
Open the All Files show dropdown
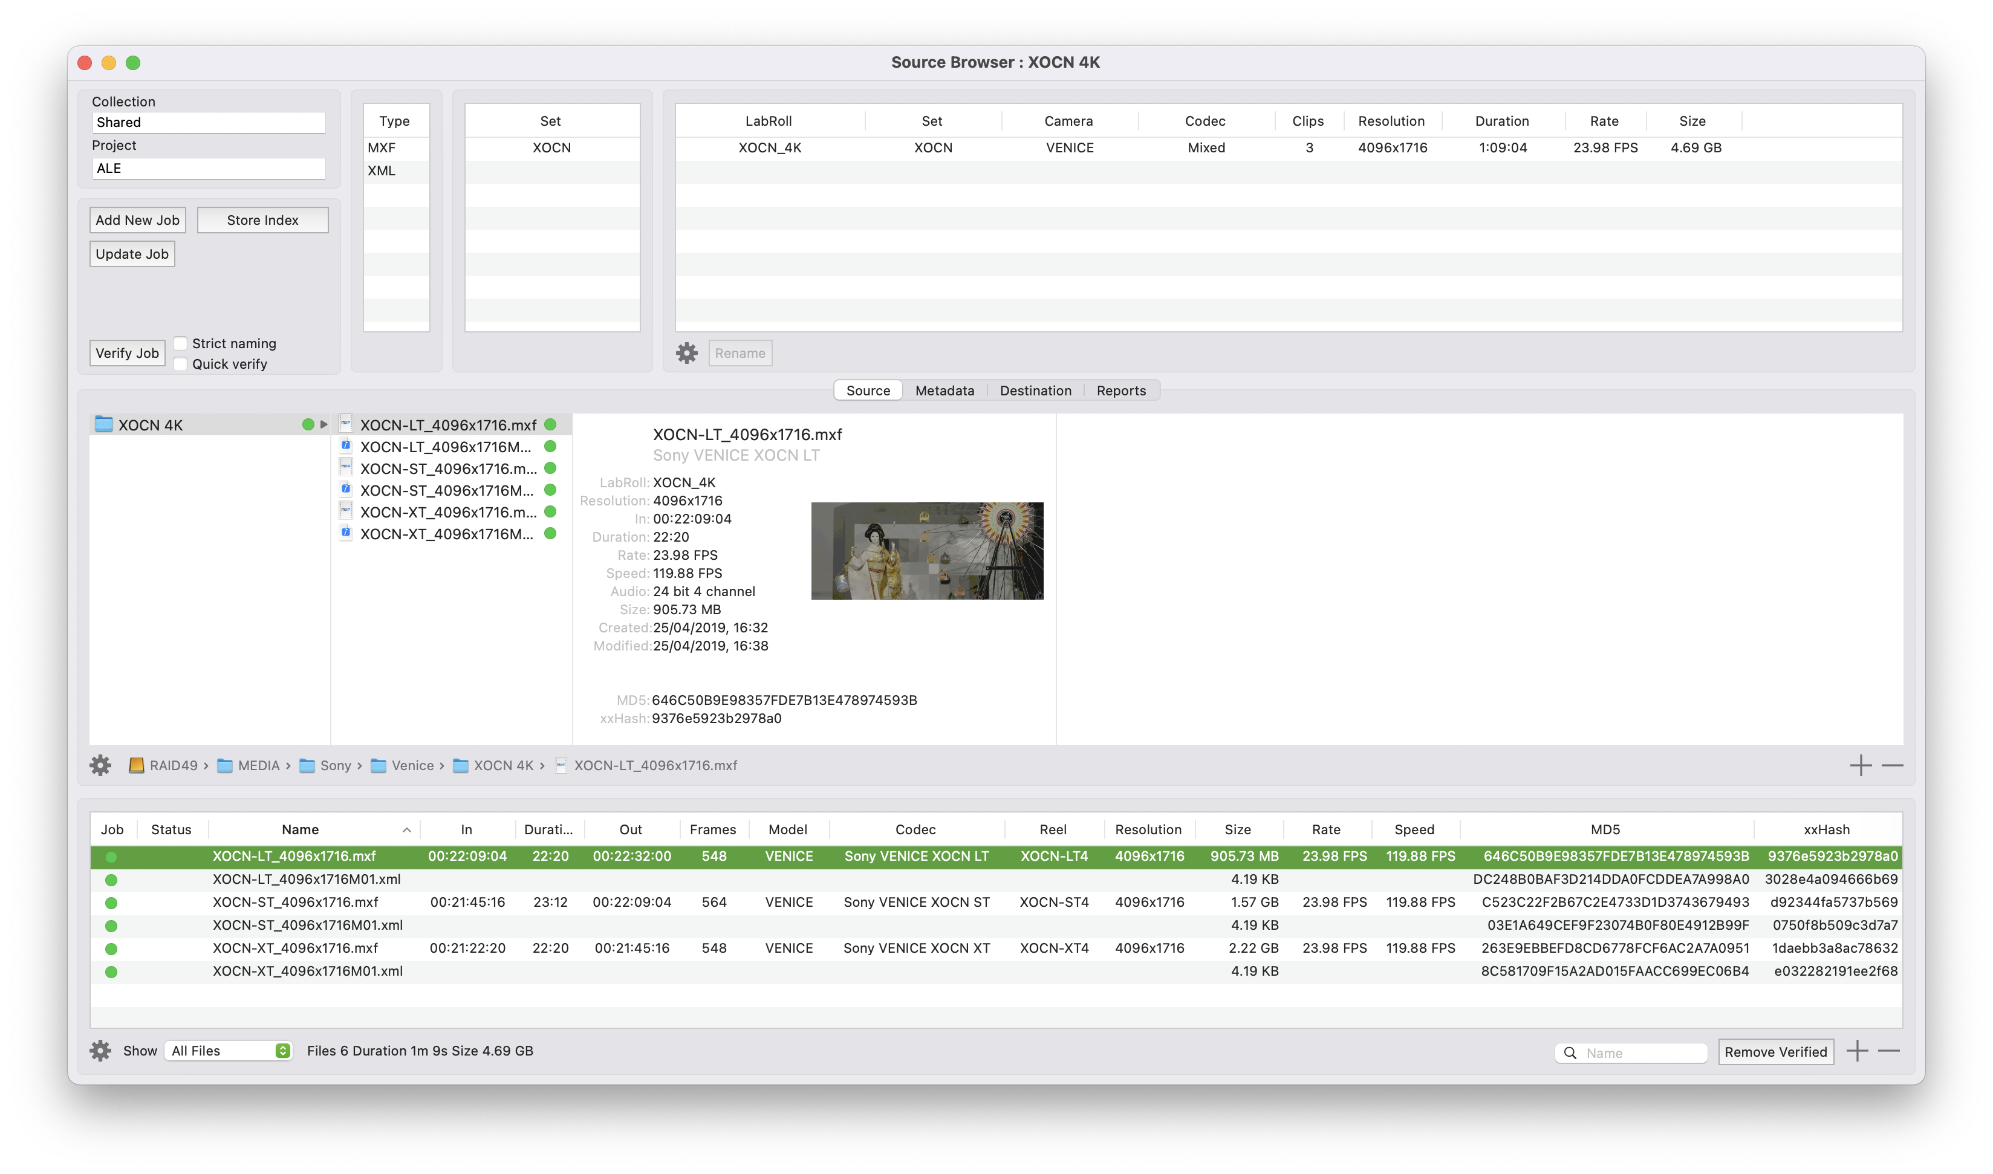point(229,1051)
